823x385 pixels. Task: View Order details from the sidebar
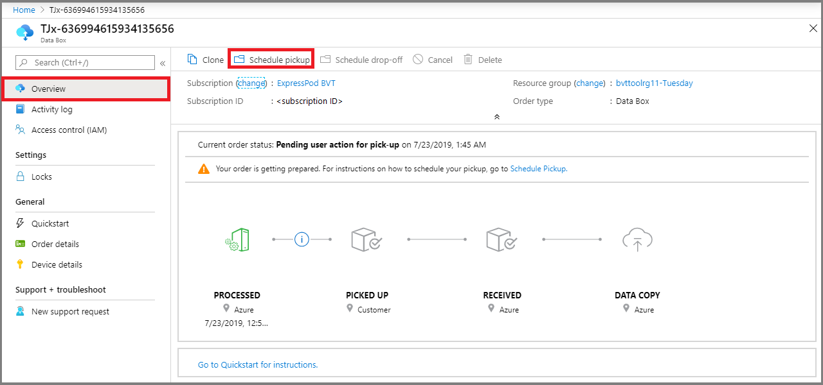[x=55, y=244]
